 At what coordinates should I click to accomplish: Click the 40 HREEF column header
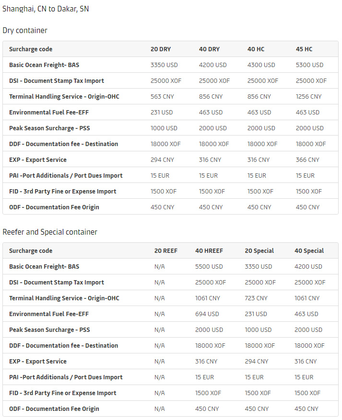point(209,251)
